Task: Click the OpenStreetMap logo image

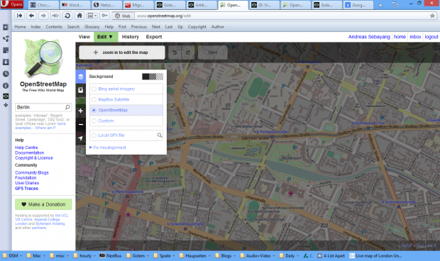Action: 43,57
